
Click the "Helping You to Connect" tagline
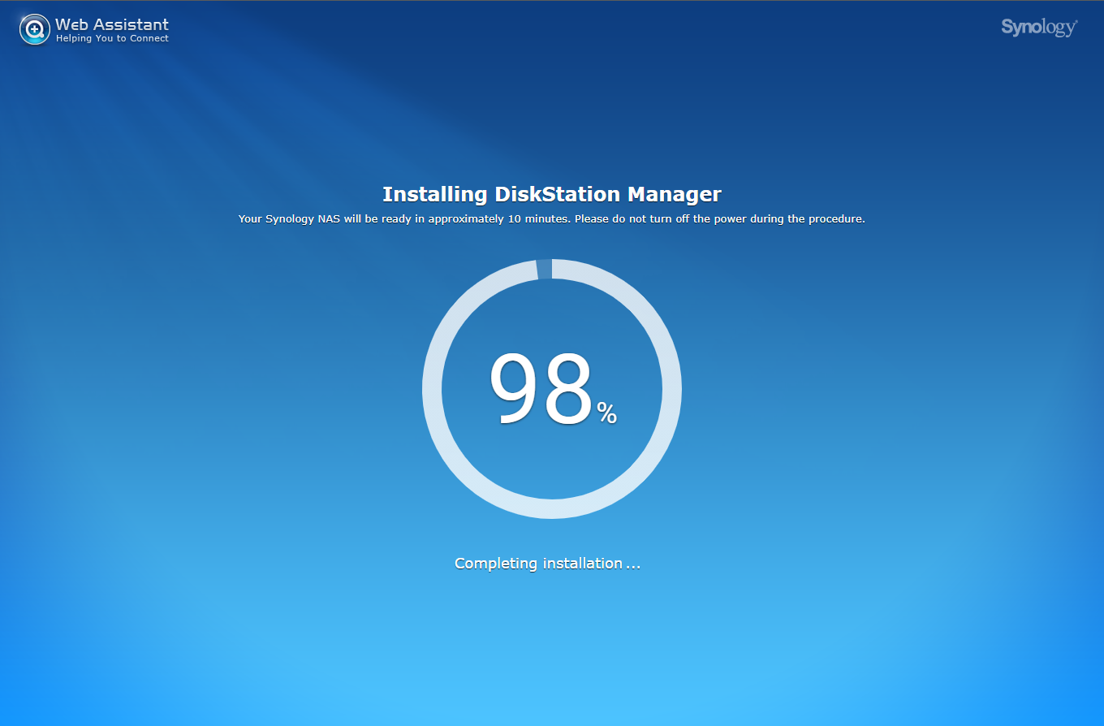point(112,39)
